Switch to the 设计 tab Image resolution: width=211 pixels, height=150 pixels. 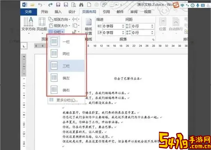72,12
